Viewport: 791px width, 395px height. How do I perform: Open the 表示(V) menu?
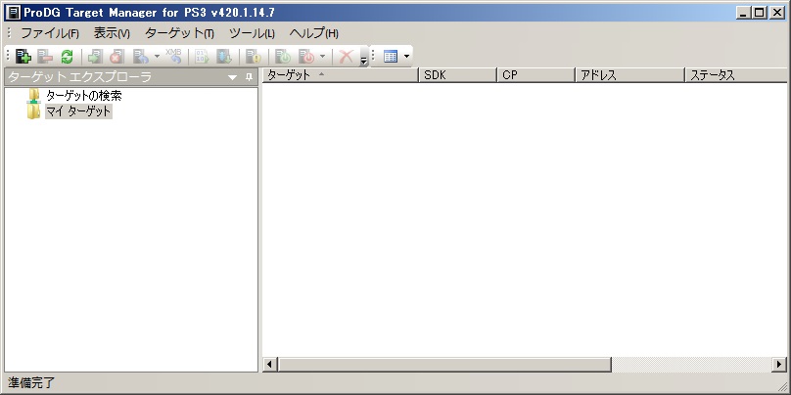[112, 34]
